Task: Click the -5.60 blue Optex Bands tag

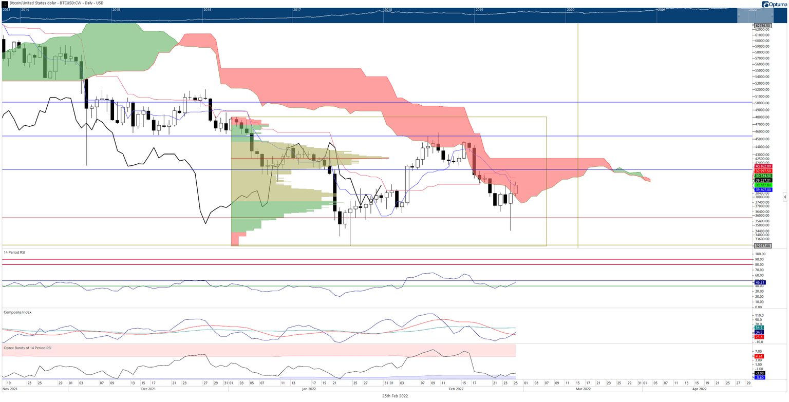Action: 760,378
